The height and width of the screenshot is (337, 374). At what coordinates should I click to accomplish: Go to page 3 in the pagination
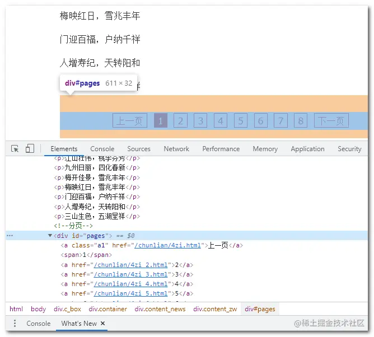[200, 121]
